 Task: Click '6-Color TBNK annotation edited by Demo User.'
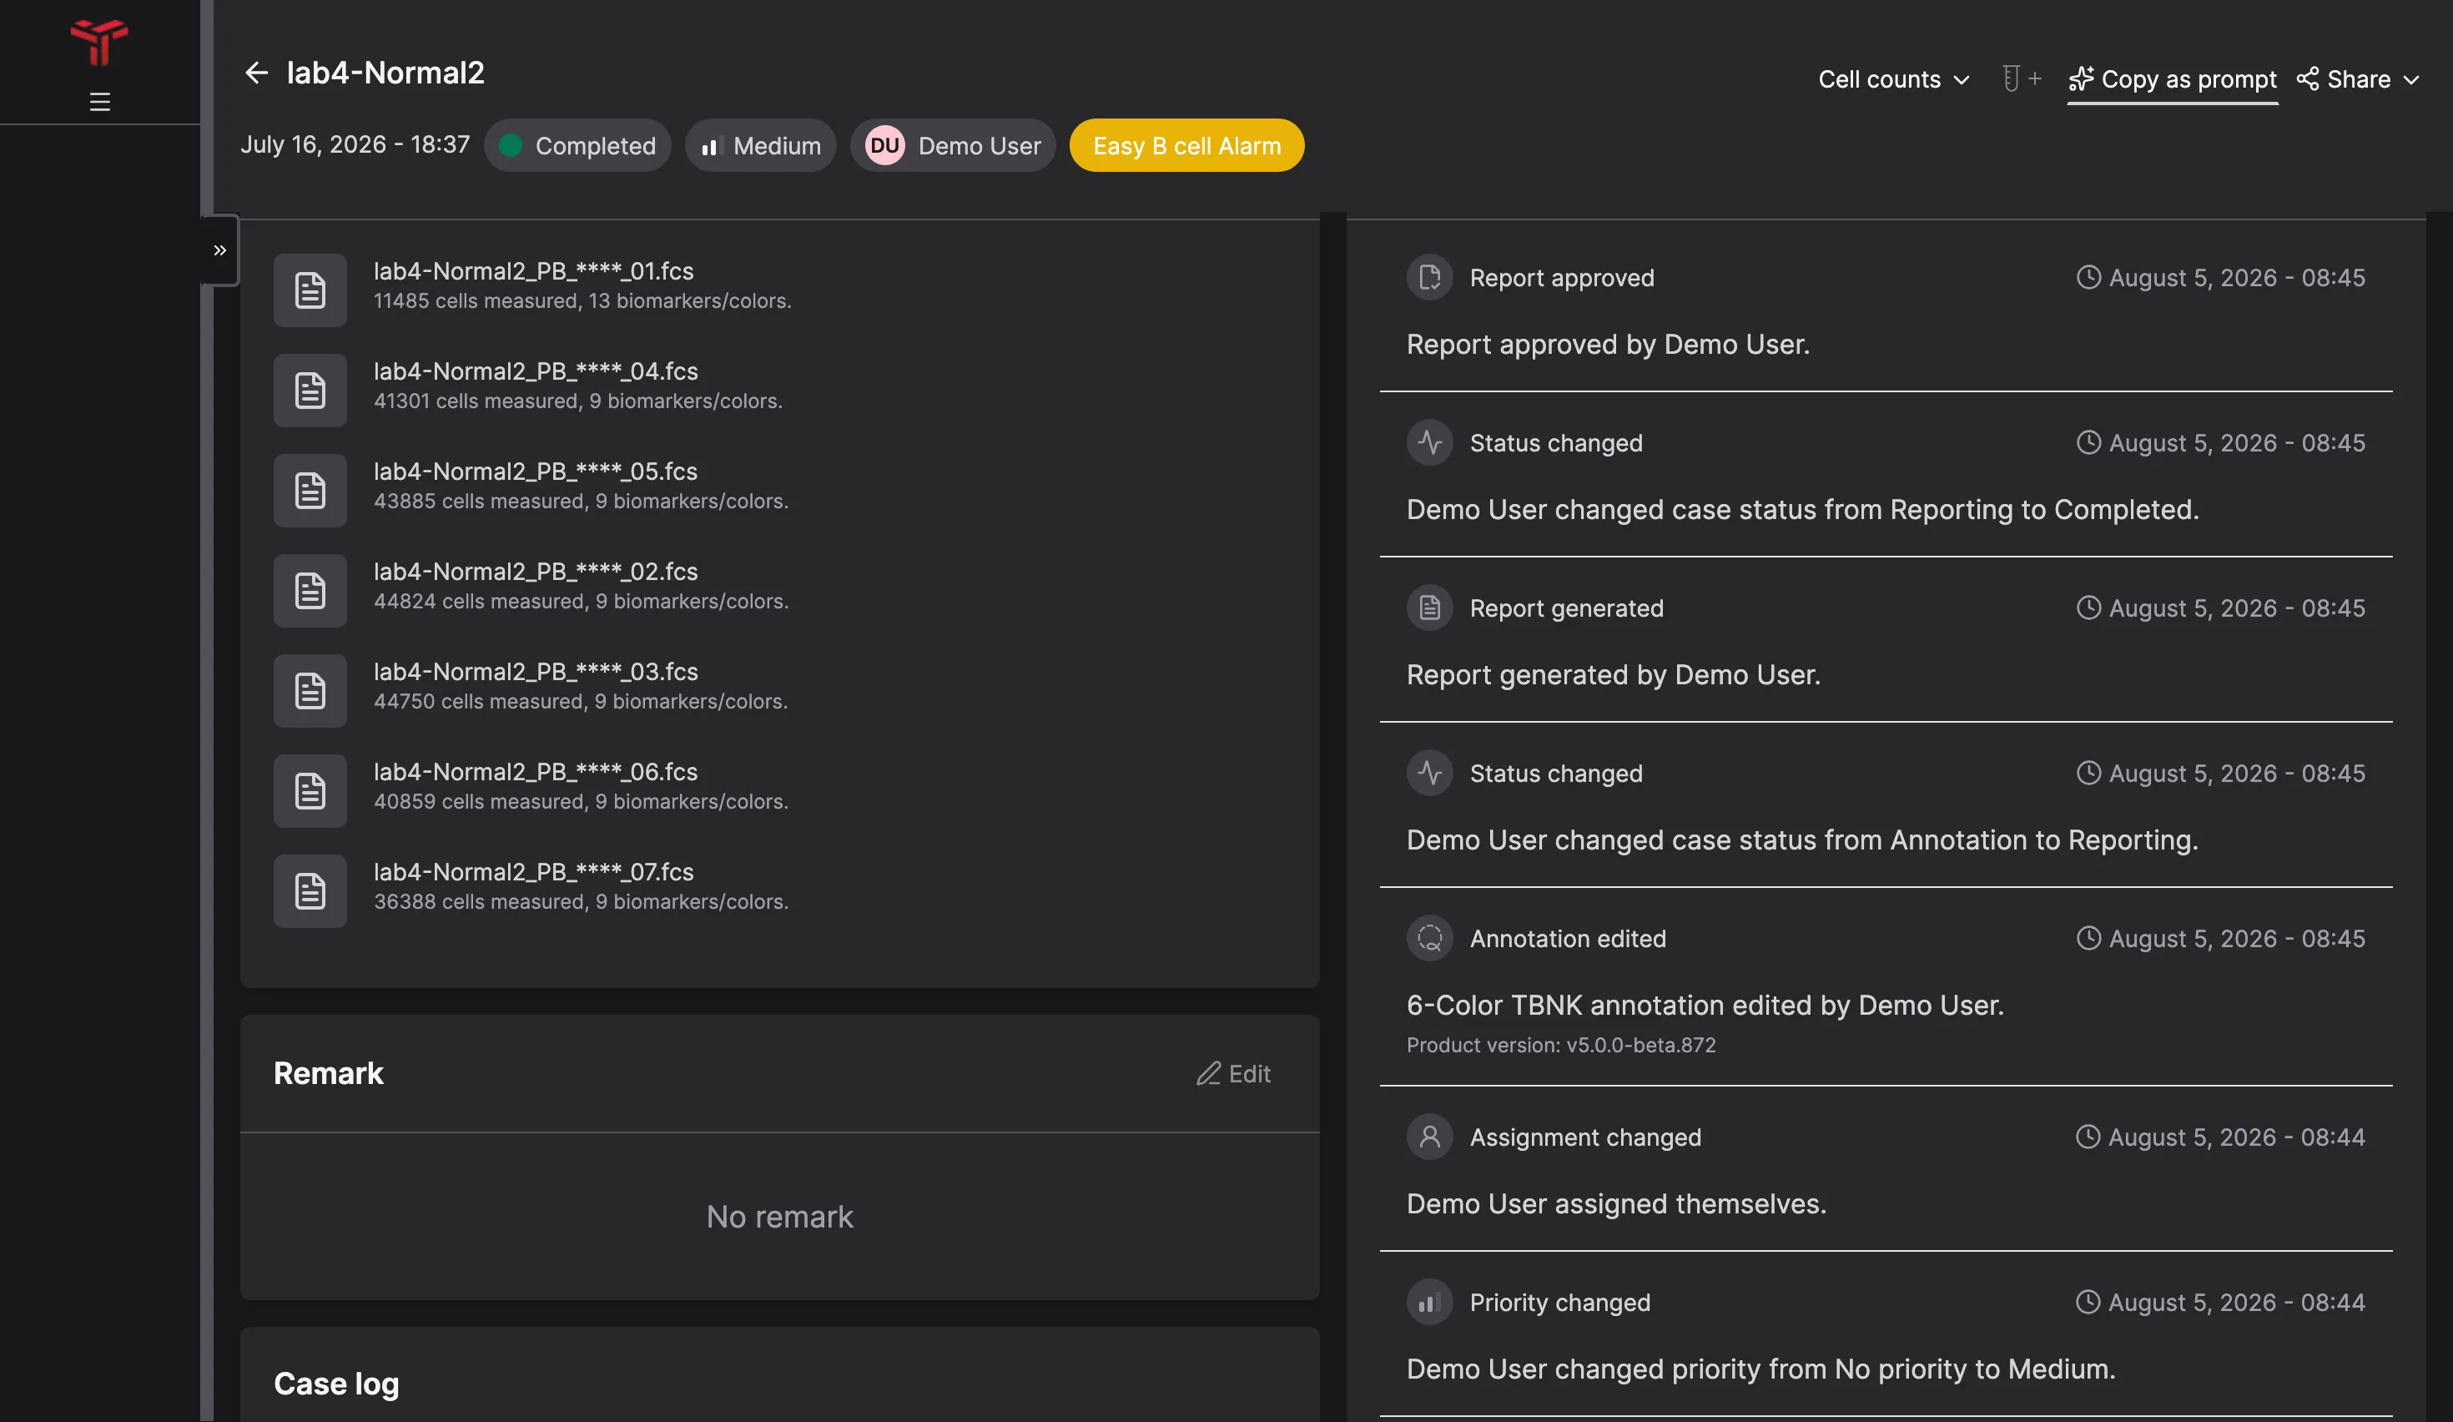pos(1705,1006)
